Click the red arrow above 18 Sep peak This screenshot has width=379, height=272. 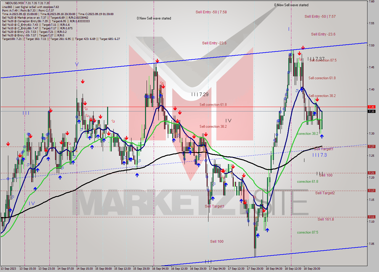pyautogui.click(x=303, y=48)
